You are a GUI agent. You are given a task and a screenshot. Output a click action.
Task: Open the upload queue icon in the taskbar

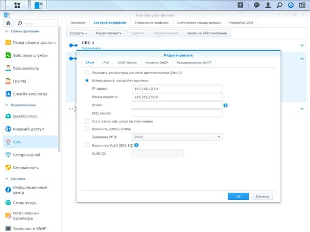coord(240,5)
